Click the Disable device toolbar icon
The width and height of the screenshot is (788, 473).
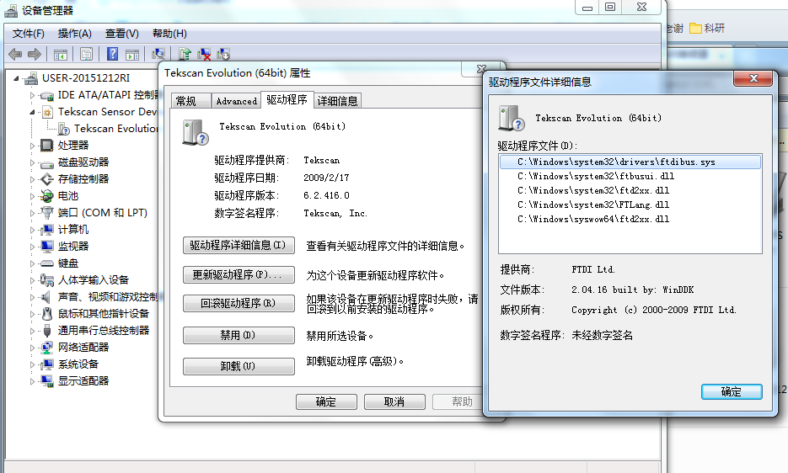point(223,54)
